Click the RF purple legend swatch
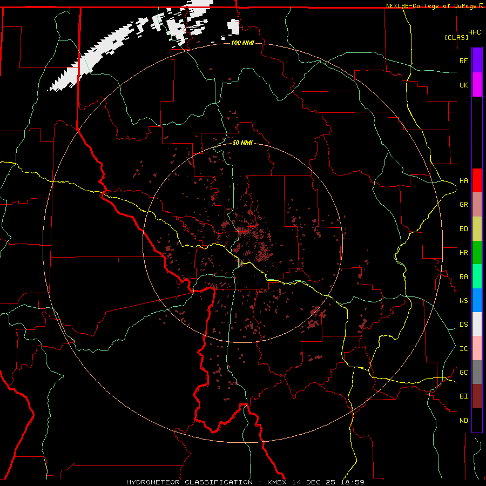The image size is (486, 486). (477, 60)
